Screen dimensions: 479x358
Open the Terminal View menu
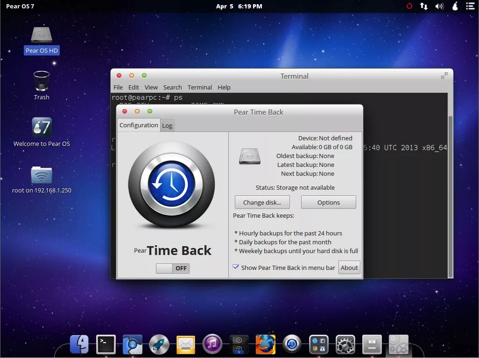[x=151, y=88]
